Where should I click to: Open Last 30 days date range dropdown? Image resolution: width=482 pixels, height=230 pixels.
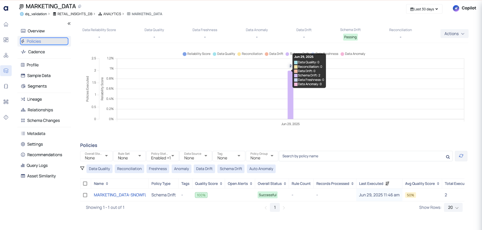tap(424, 9)
